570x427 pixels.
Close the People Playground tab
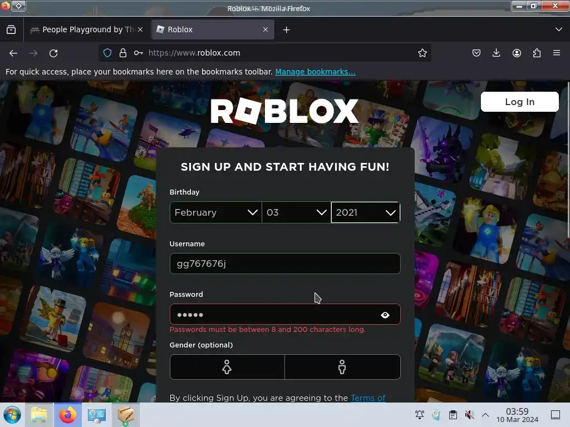[140, 29]
